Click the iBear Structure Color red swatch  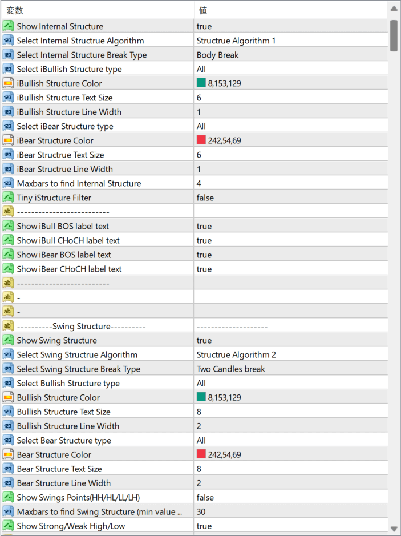tap(201, 140)
